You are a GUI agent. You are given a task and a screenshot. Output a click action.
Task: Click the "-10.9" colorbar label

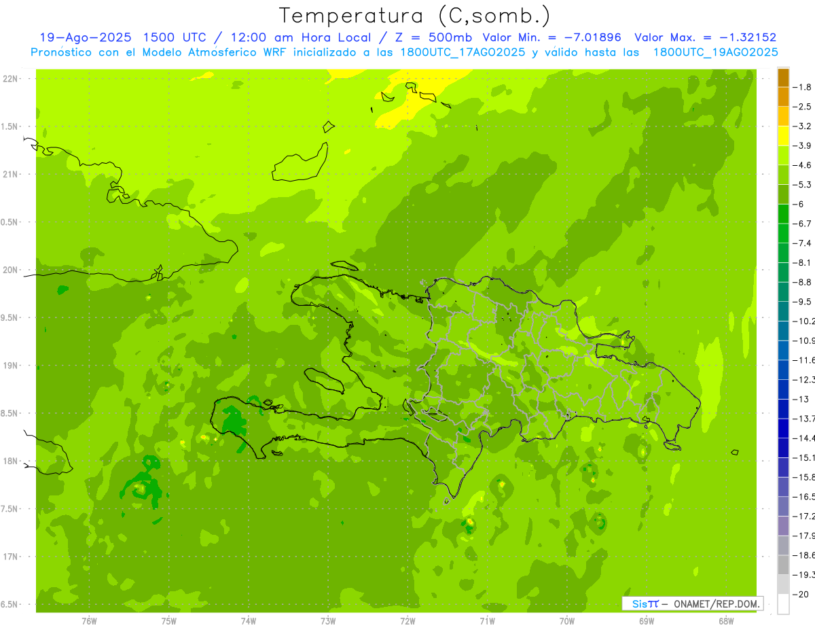coord(803,340)
